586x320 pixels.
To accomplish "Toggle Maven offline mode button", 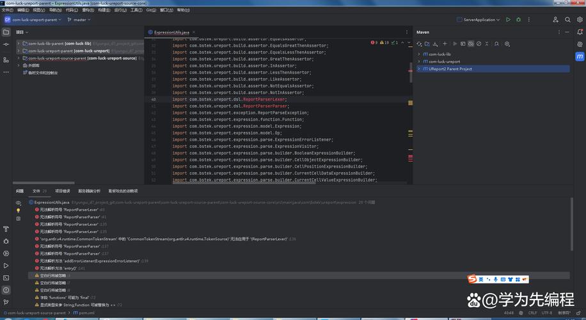I will 471,44.
